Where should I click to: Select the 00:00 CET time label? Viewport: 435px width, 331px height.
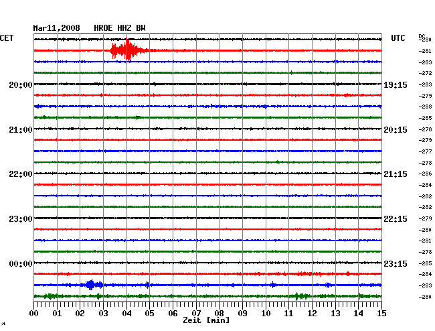click(x=21, y=264)
